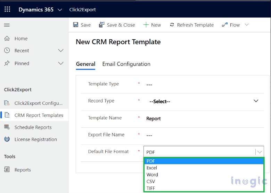
Task: Switch to the General tab
Action: (85, 64)
